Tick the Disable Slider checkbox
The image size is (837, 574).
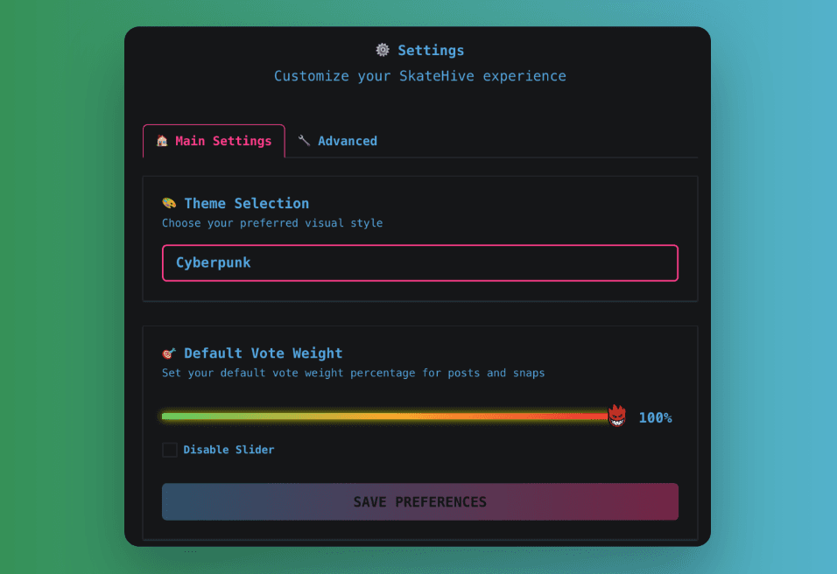coord(170,450)
